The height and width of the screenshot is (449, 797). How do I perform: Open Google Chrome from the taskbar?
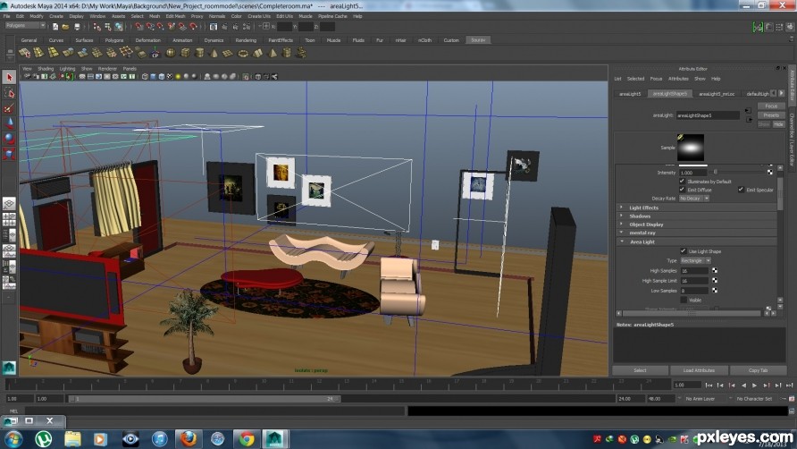(247, 439)
